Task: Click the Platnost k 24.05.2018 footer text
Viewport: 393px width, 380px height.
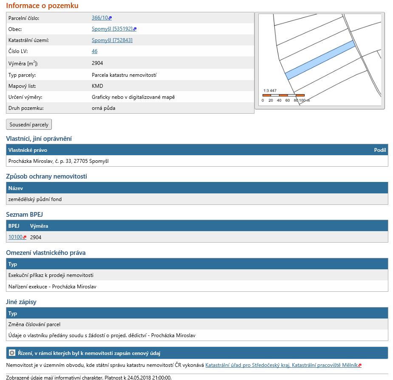Action: tap(138, 377)
